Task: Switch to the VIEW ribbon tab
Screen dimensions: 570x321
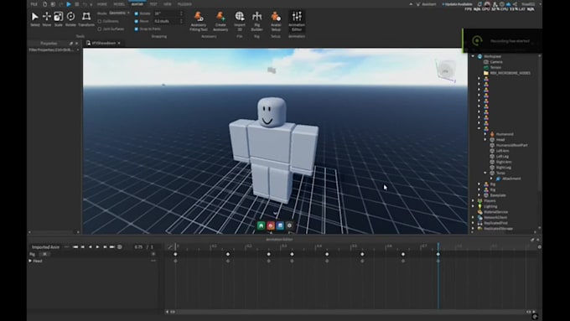Action: [167, 4]
